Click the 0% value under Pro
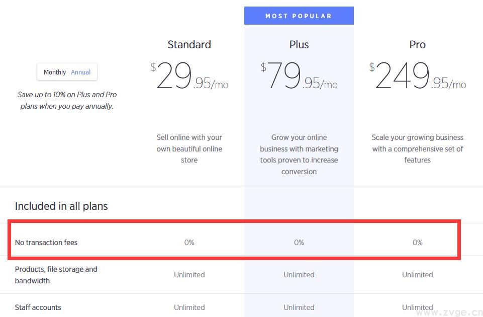The image size is (483, 317). 417,242
